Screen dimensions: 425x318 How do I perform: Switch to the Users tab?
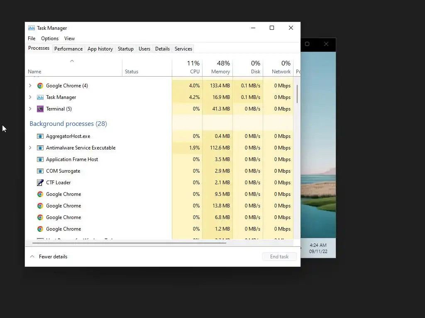click(x=144, y=49)
